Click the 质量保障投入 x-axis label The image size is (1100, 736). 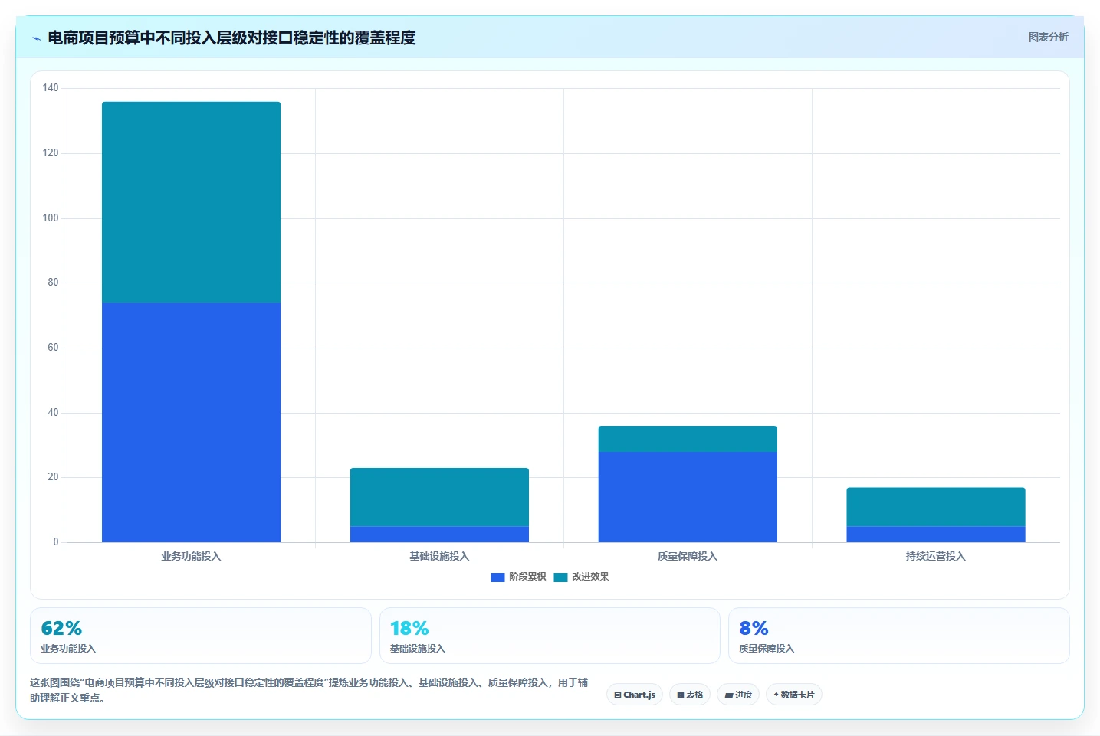tap(688, 557)
